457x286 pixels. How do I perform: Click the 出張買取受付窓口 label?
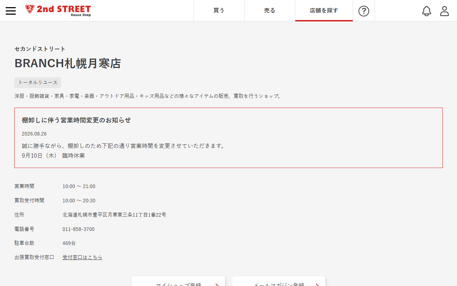click(34, 257)
